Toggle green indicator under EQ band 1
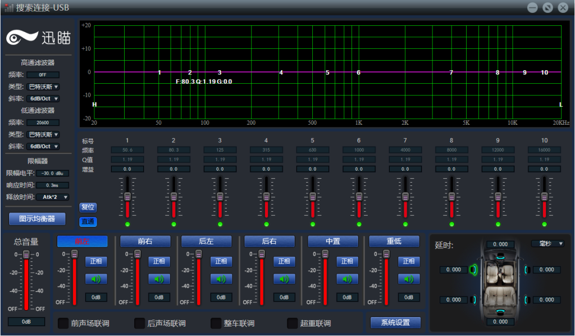Screen dimensions: 575x336 click(x=127, y=224)
